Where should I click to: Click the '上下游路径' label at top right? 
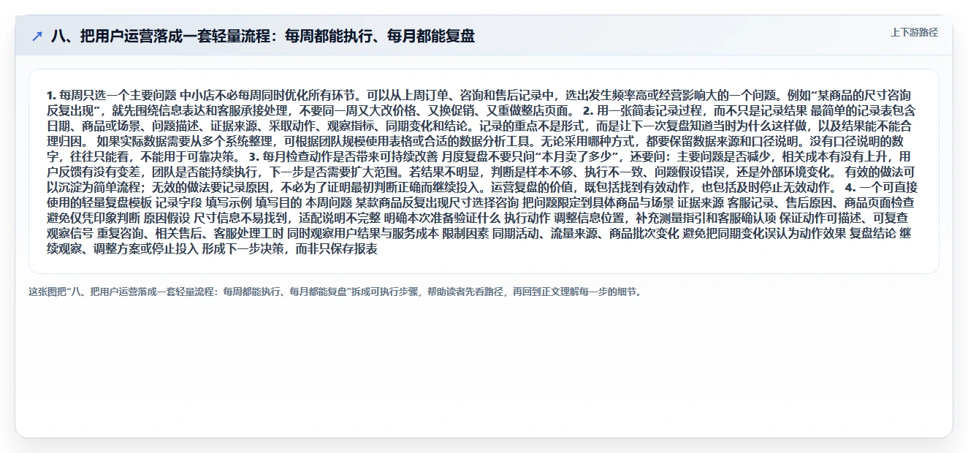coord(914,32)
